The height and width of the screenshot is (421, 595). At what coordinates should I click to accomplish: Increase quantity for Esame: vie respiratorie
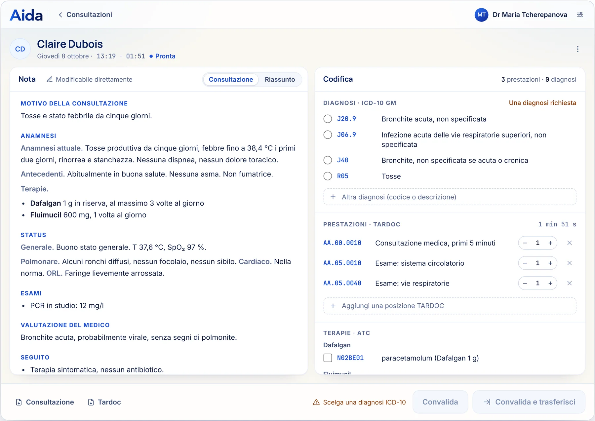pos(550,283)
